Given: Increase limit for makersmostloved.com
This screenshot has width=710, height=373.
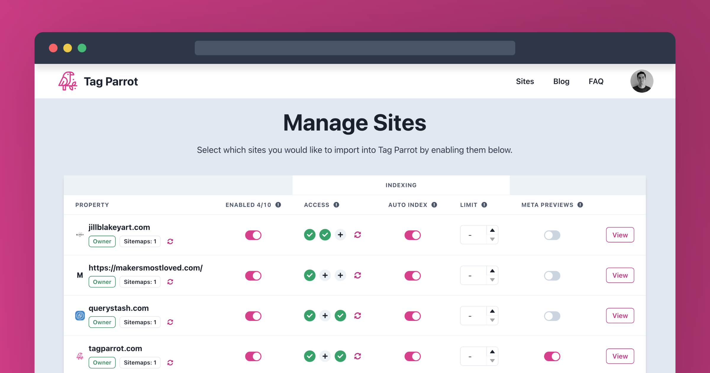Looking at the screenshot, I should [492, 271].
